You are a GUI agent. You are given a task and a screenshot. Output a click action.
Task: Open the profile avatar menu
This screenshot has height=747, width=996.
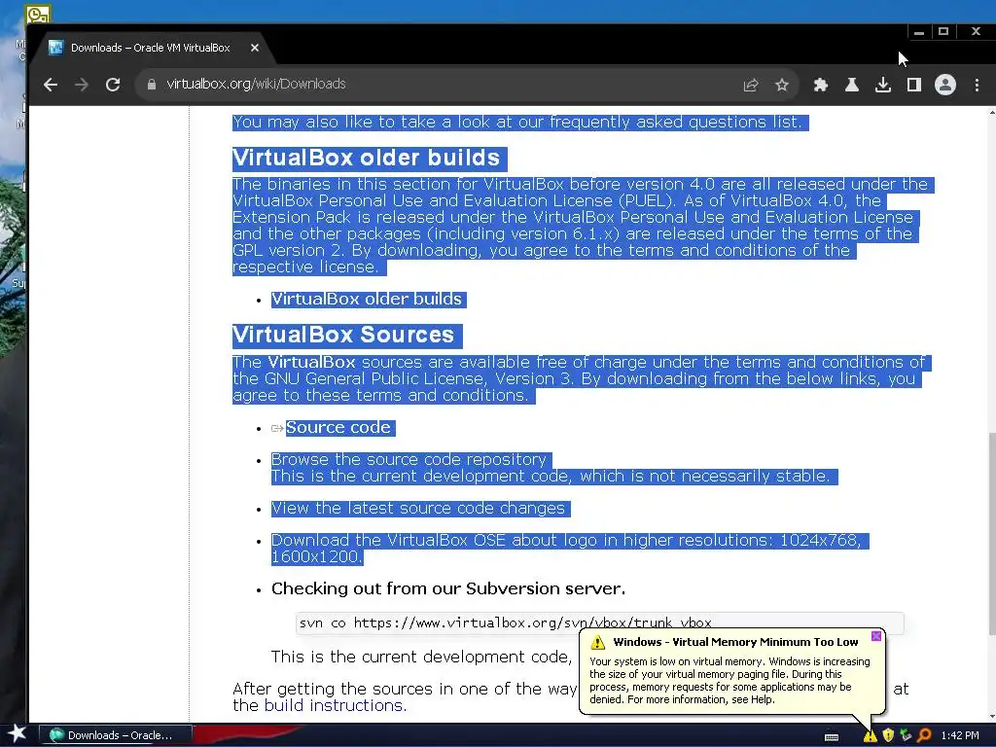click(x=945, y=85)
